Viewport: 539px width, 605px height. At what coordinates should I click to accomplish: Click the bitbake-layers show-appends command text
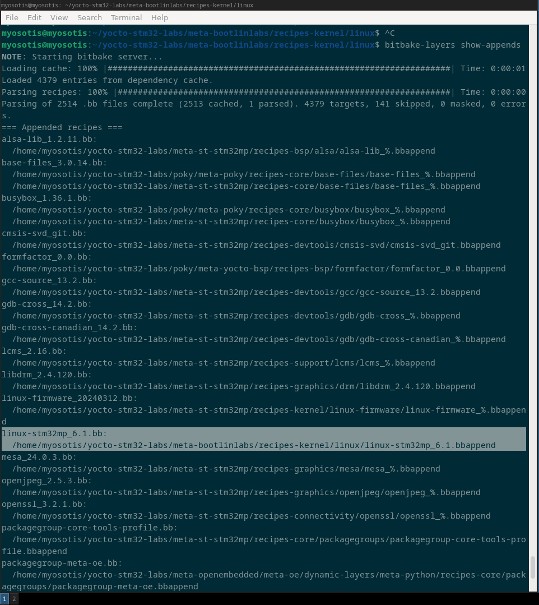(x=452, y=45)
